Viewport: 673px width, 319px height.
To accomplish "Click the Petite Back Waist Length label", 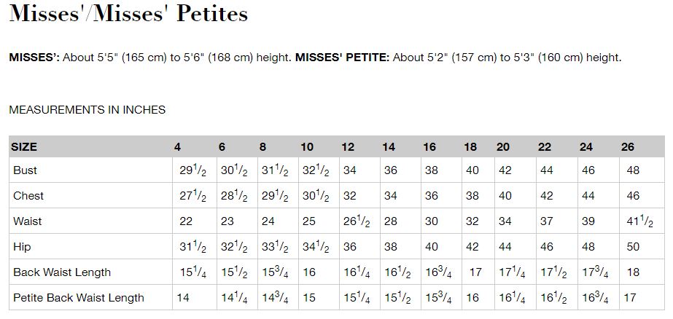I will point(79,298).
